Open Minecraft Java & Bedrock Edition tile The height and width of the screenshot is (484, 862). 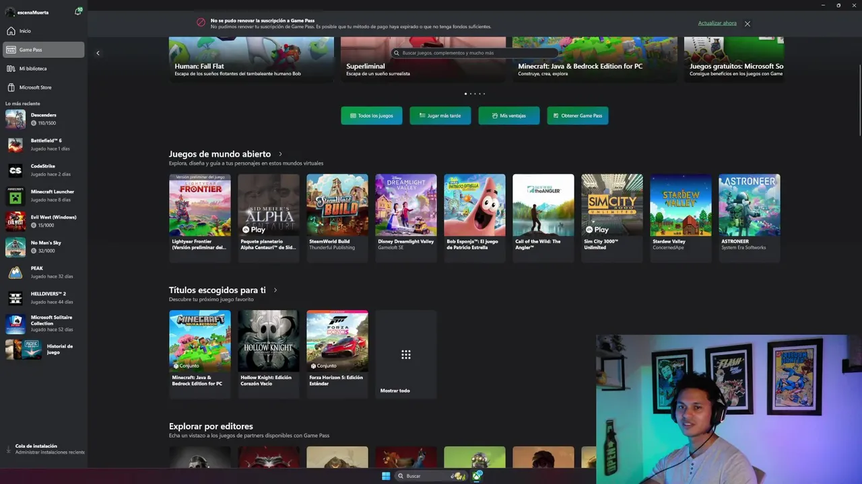pyautogui.click(x=200, y=354)
